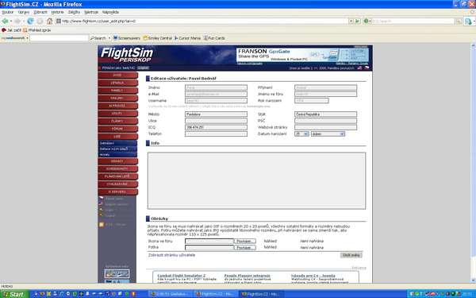Viewport: 476px width, 298px height.
Task: Click the Franson GpsGate banner ad
Action: click(302, 56)
